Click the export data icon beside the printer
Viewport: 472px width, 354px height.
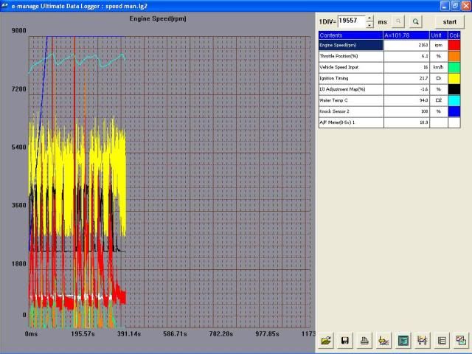383,341
